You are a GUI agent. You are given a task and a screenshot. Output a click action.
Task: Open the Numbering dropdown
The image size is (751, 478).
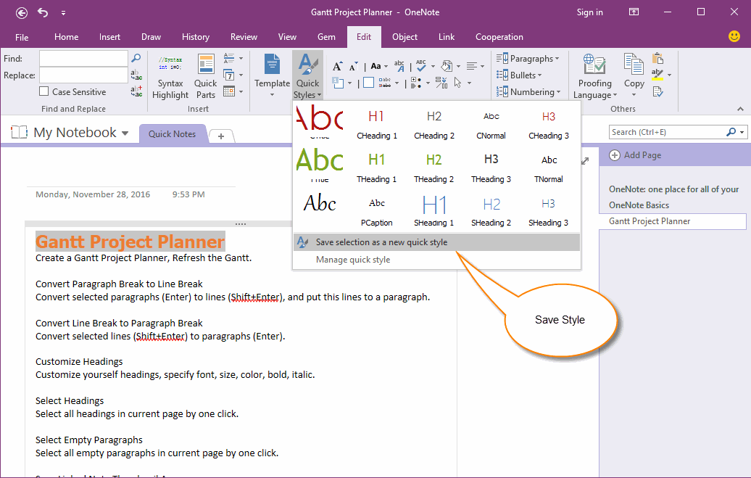point(528,91)
